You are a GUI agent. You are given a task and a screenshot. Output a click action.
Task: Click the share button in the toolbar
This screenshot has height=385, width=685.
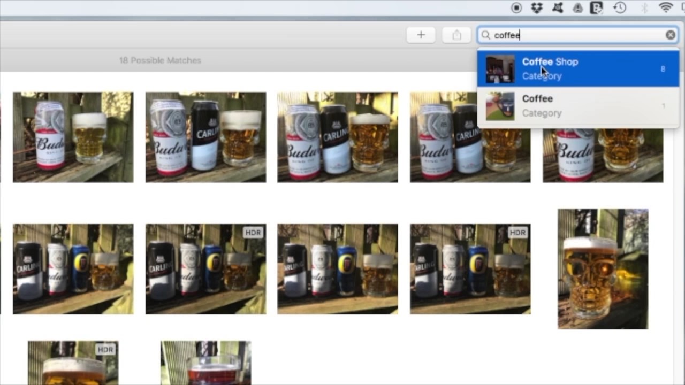pyautogui.click(x=456, y=35)
